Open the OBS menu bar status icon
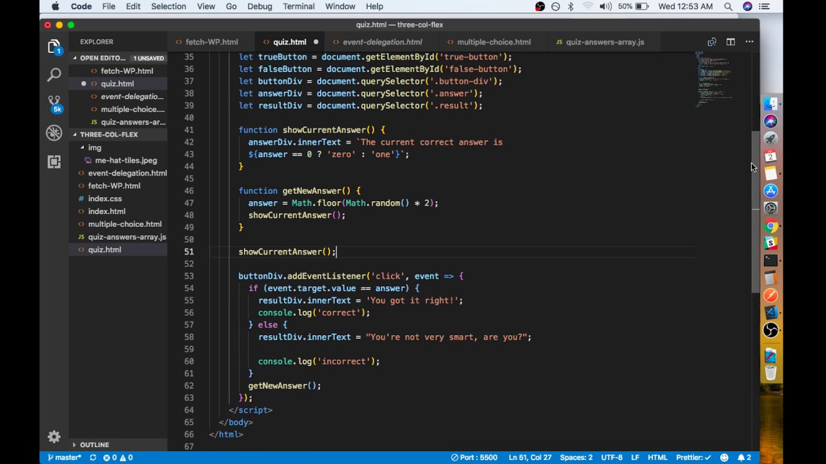 (x=540, y=6)
